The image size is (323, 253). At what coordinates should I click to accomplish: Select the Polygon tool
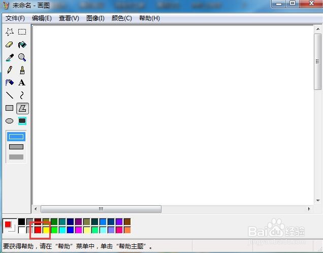coord(22,108)
